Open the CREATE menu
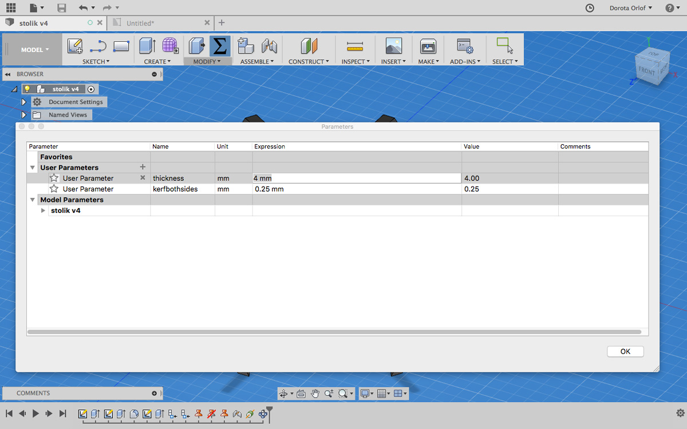Screen dimensions: 687x429 [157, 61]
